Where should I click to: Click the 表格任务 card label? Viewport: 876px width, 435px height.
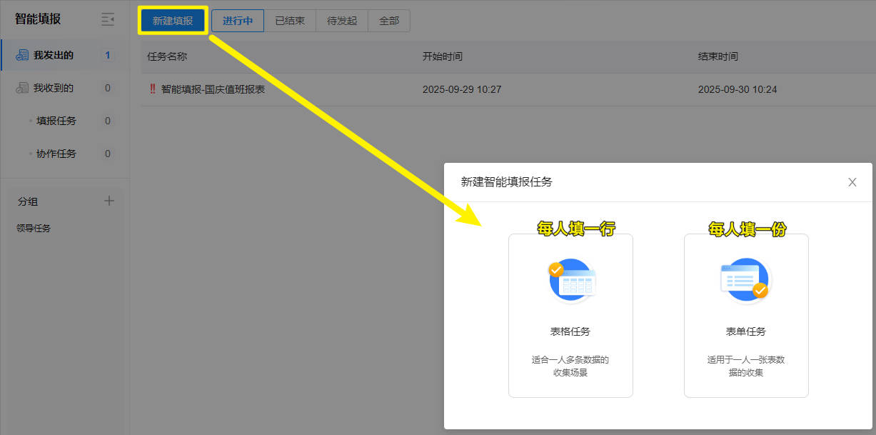click(570, 331)
